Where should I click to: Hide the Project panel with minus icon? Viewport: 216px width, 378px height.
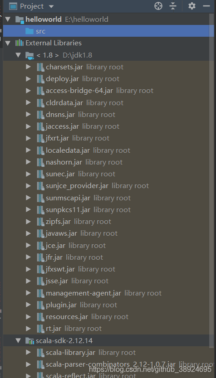tap(206, 6)
